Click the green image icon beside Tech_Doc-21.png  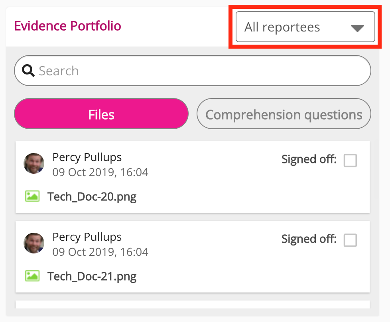33,276
